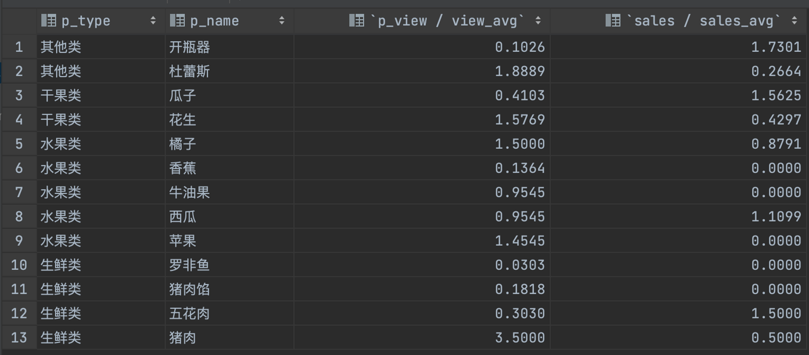
Task: Select the `p_view / view_avg` header label
Action: click(447, 21)
